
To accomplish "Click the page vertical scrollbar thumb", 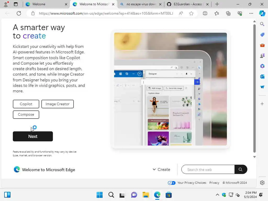I will click(254, 88).
